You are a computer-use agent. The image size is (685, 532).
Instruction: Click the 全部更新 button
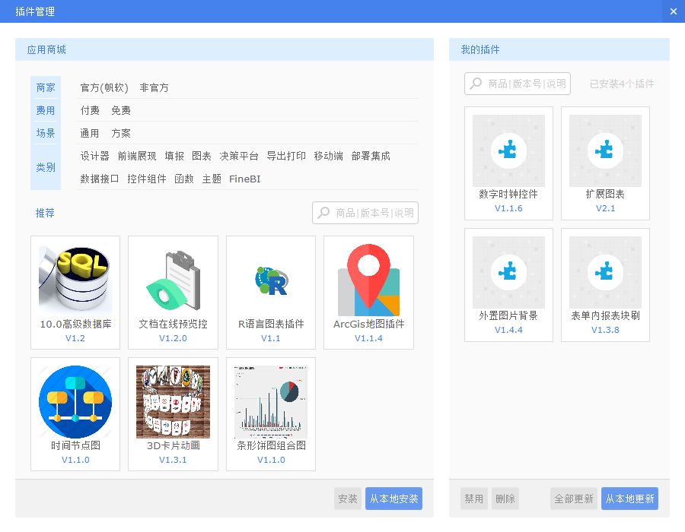[574, 499]
